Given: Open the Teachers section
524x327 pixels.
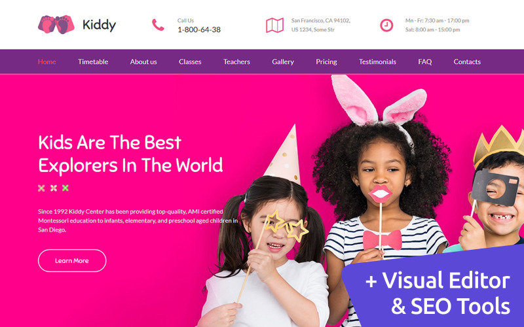Looking at the screenshot, I should pos(236,61).
